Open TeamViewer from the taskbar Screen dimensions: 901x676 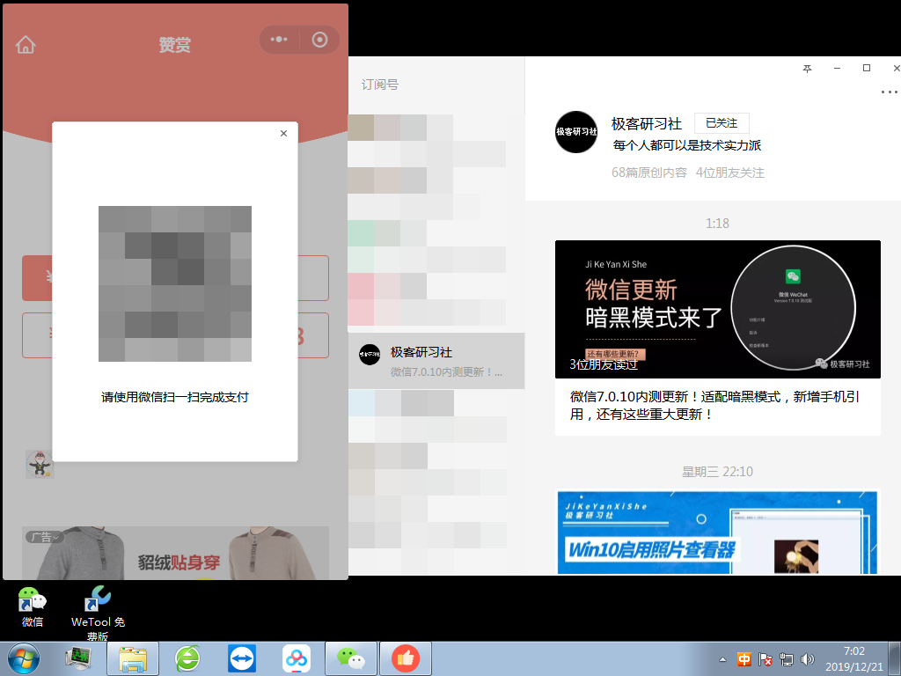pos(242,658)
